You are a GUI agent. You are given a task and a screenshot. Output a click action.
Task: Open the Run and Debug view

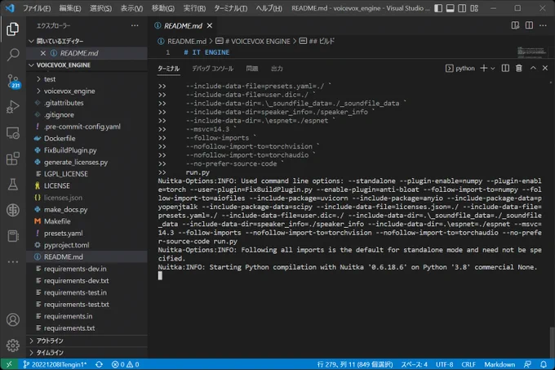point(13,106)
